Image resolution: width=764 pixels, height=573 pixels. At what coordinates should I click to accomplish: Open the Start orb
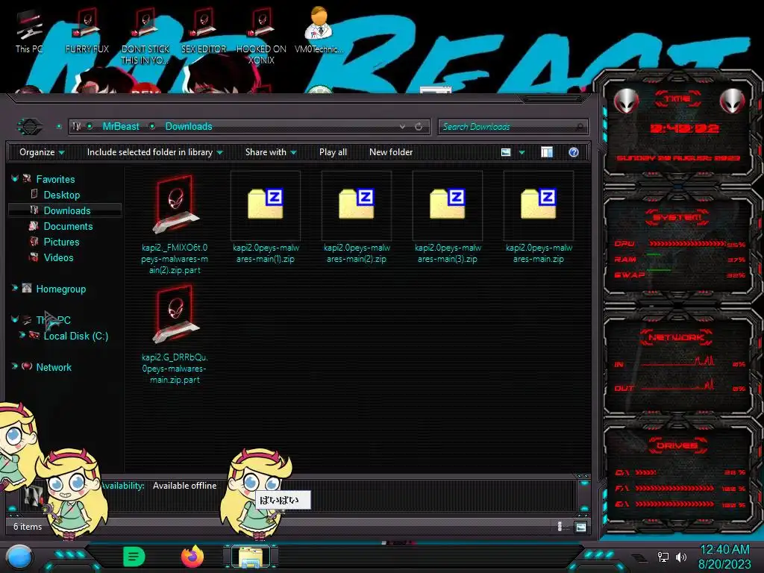19,557
